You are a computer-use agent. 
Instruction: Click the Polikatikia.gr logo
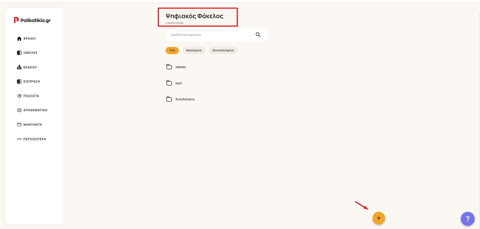click(x=32, y=20)
